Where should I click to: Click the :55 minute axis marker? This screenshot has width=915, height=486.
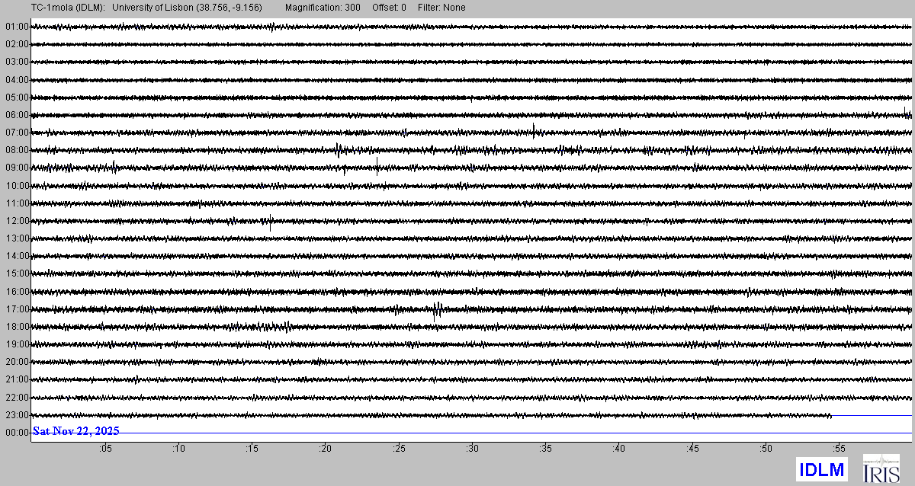click(x=839, y=449)
